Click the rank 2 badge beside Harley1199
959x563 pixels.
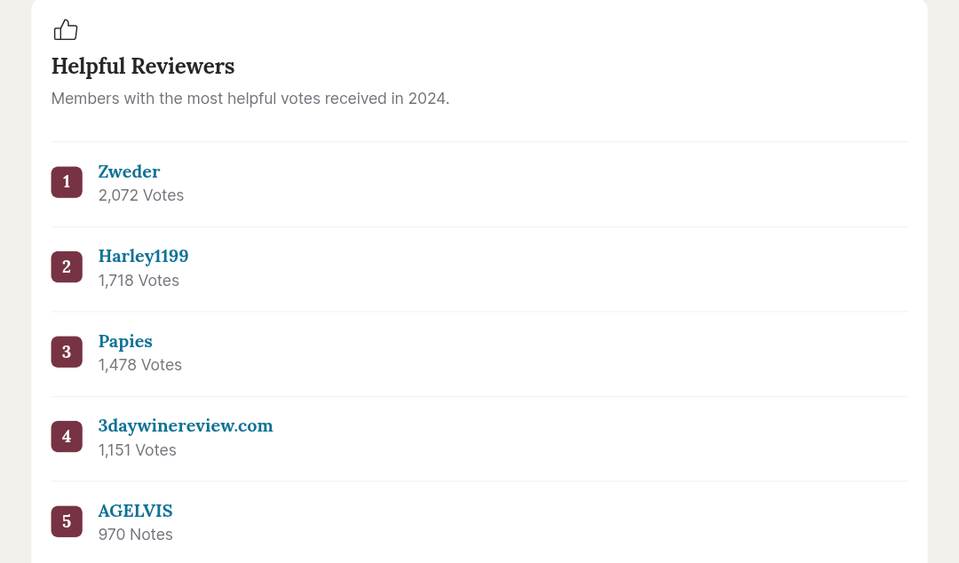pos(67,266)
